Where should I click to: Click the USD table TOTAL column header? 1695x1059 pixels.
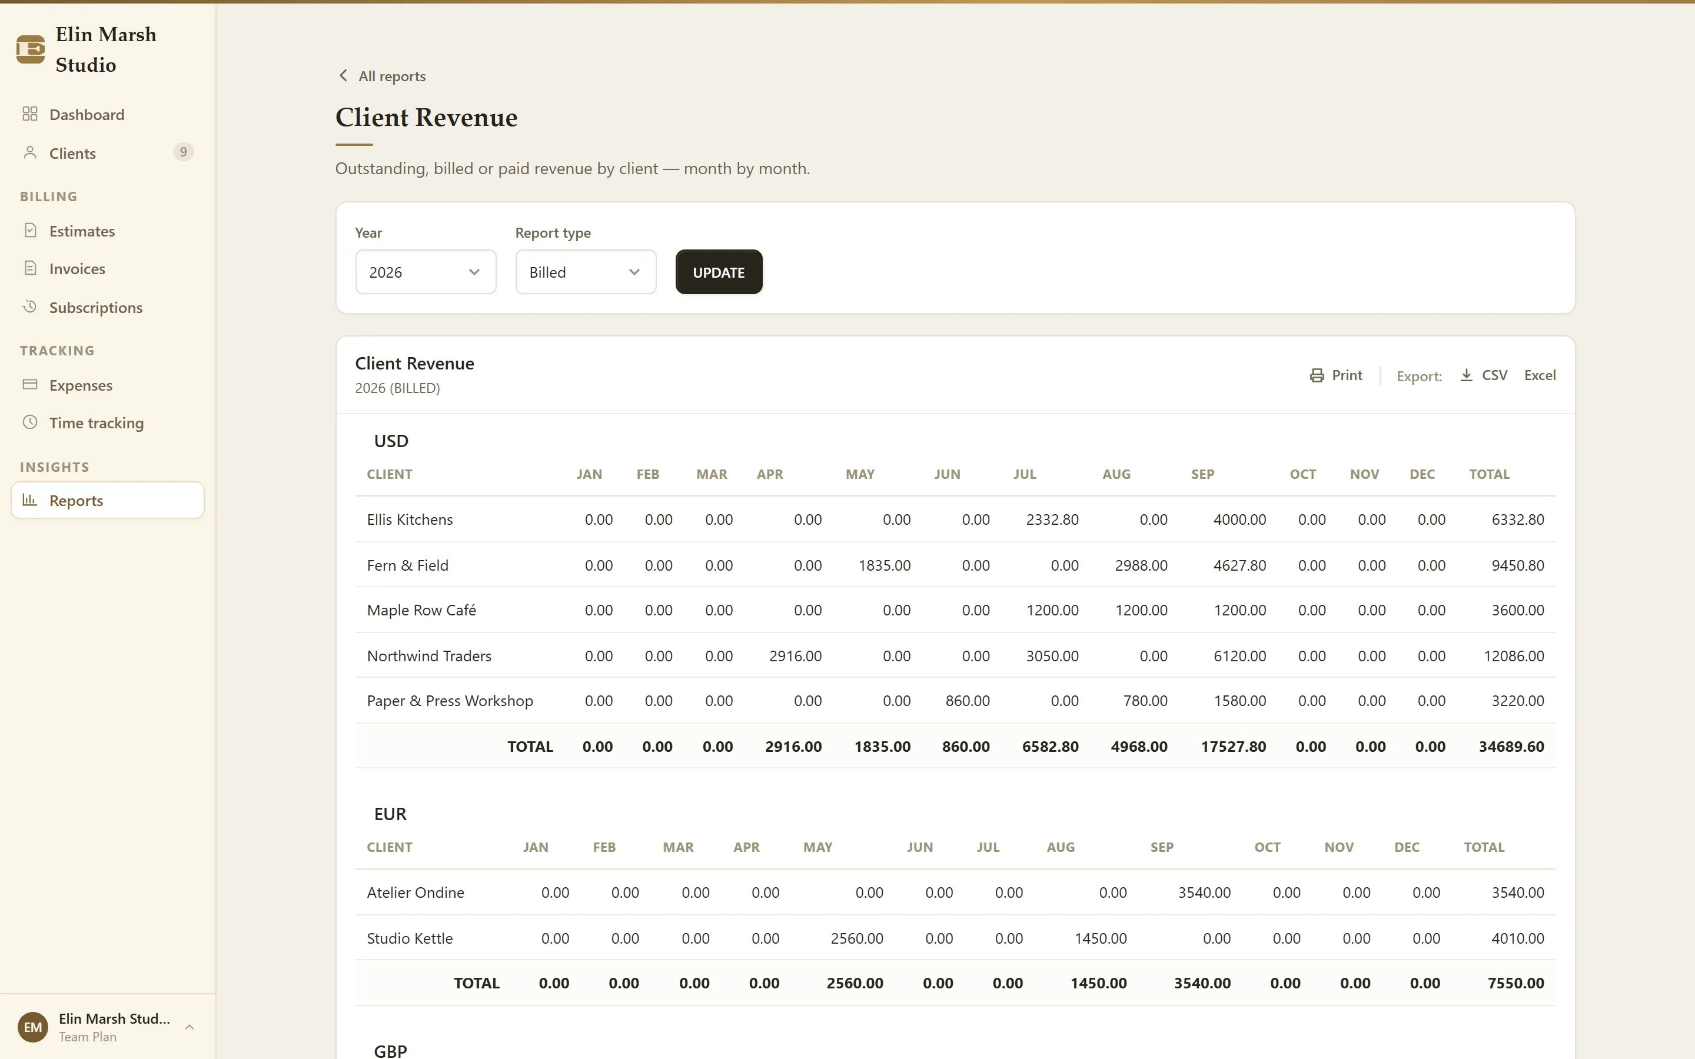(1489, 474)
